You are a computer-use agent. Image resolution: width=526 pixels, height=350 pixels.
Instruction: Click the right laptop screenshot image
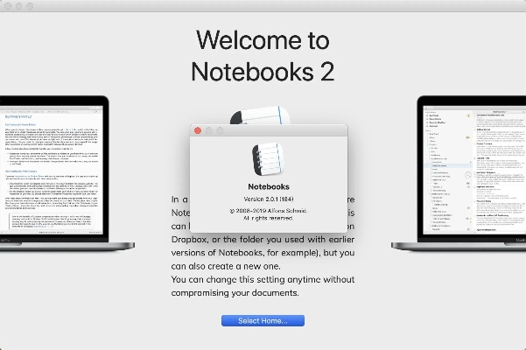459,173
